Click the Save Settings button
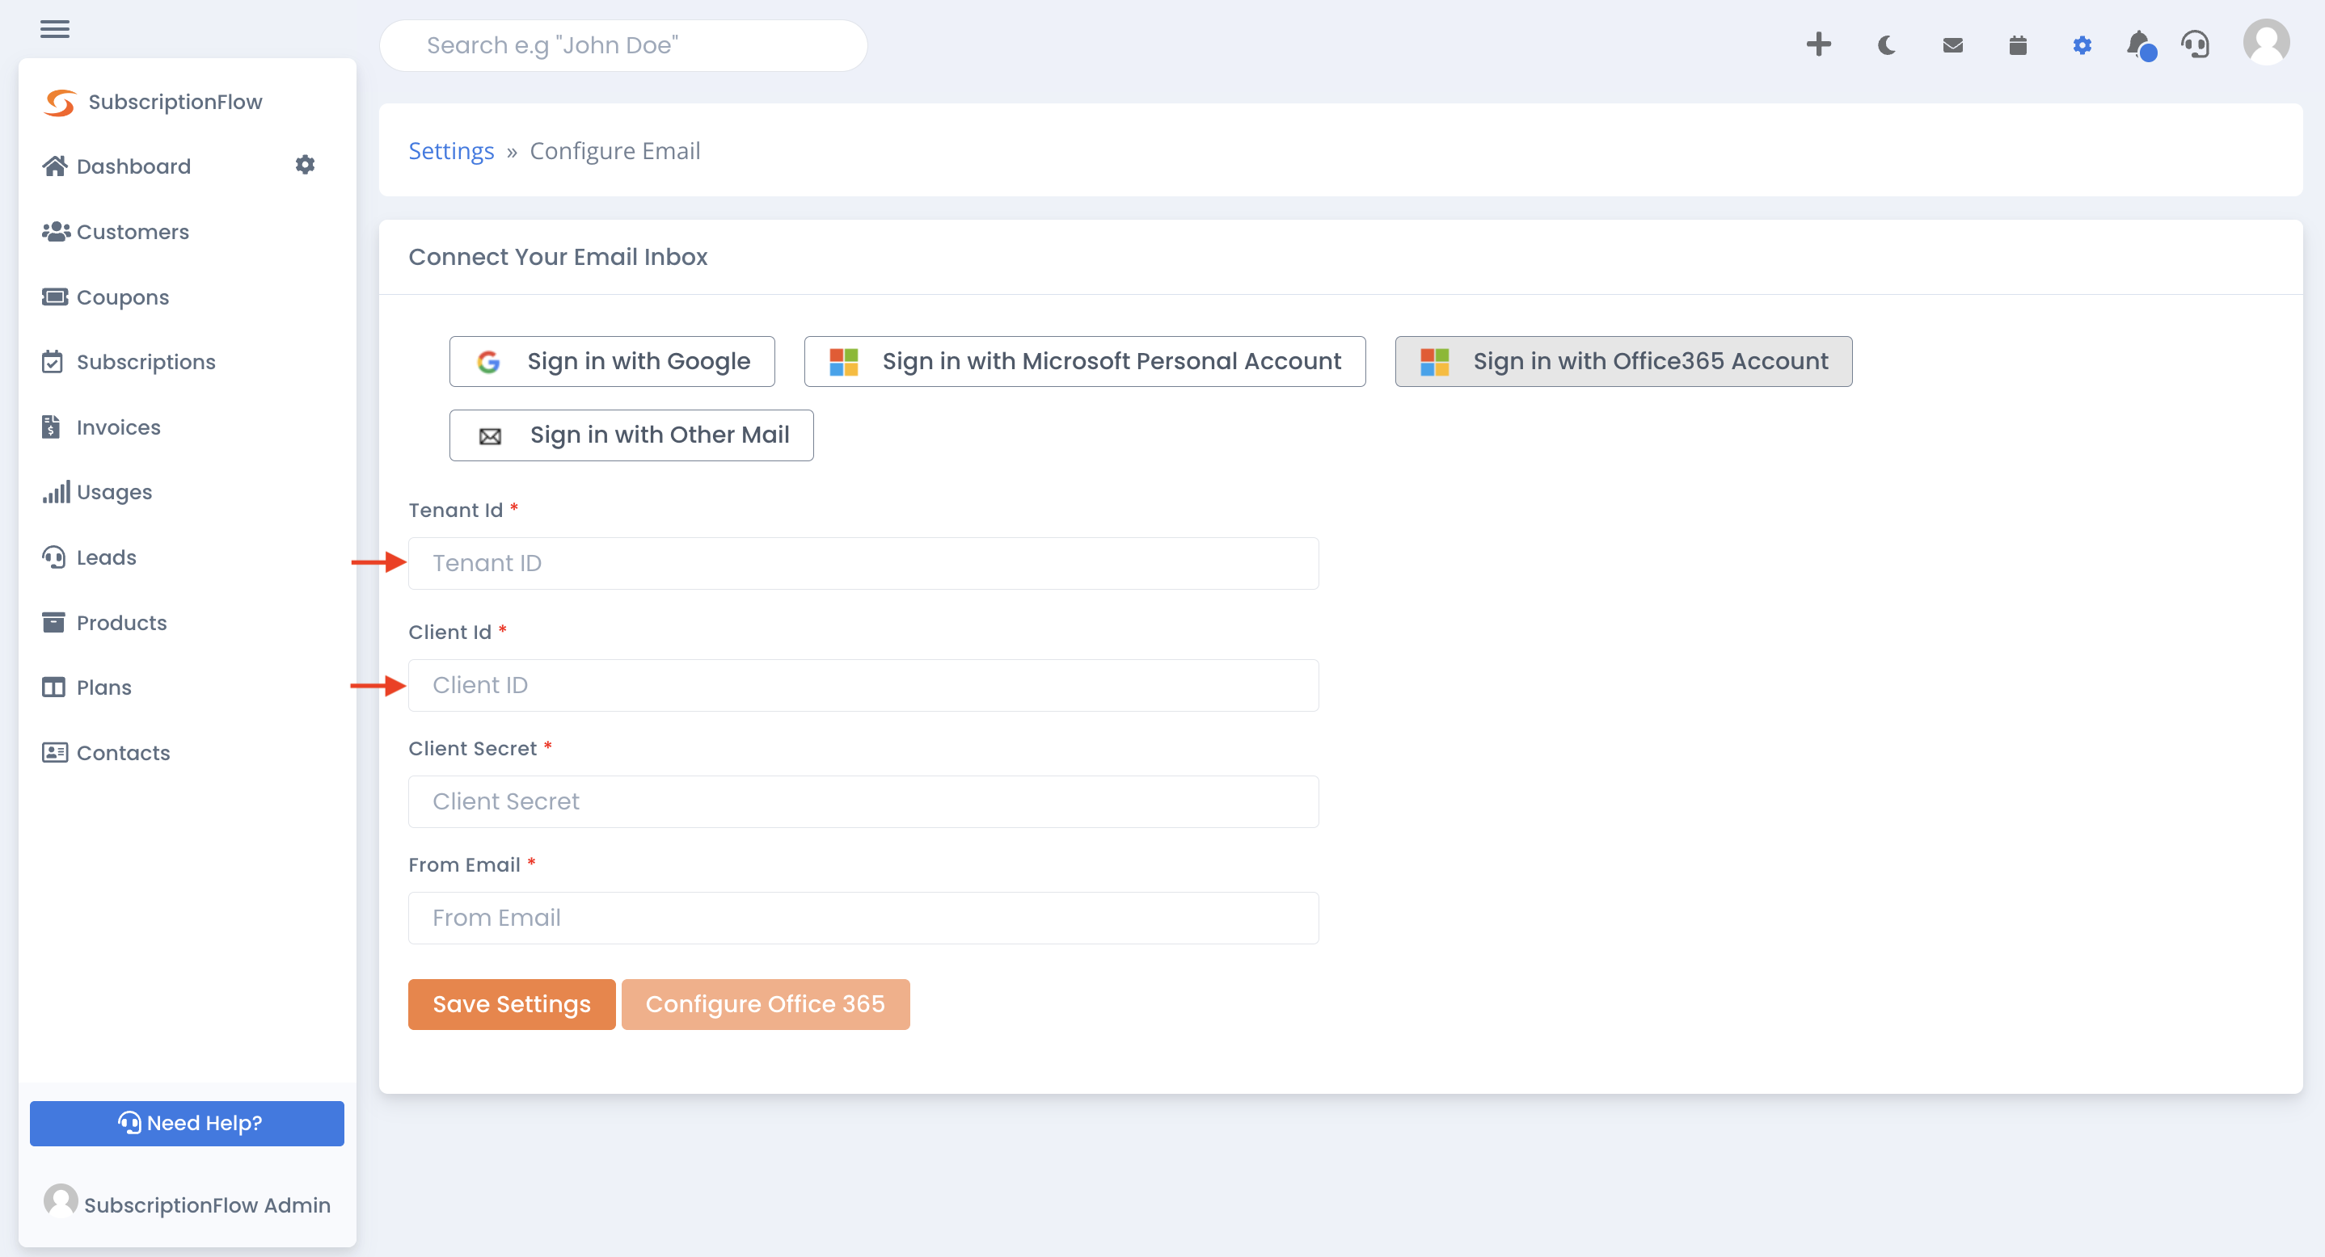This screenshot has height=1257, width=2325. (x=512, y=1004)
